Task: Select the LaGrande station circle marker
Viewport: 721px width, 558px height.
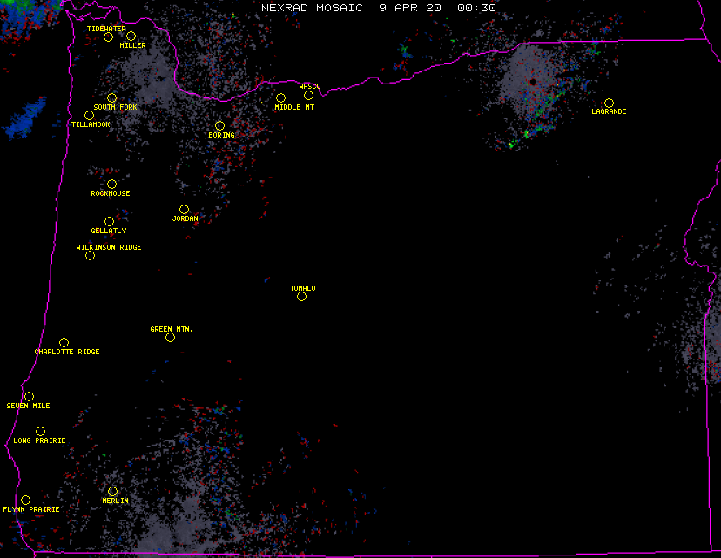Action: (609, 103)
